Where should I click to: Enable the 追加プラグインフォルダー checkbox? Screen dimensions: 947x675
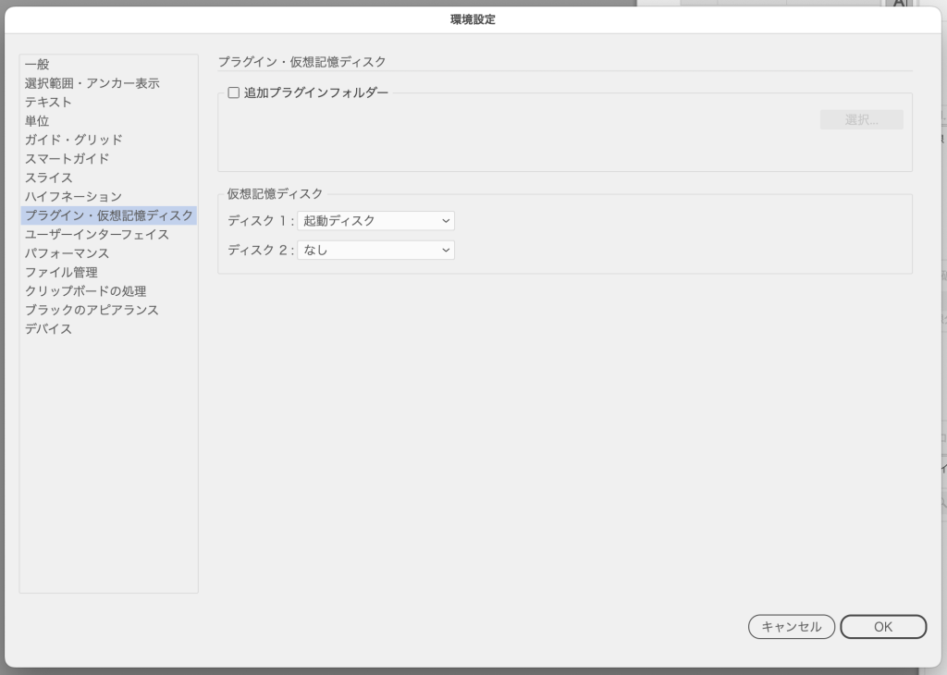coord(234,92)
